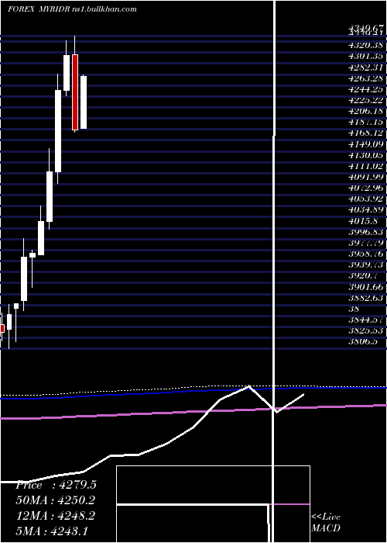Image resolution: width=387 pixels, height=543 pixels.
Task: Click the small red candlestick at far left
Action: [2, 328]
